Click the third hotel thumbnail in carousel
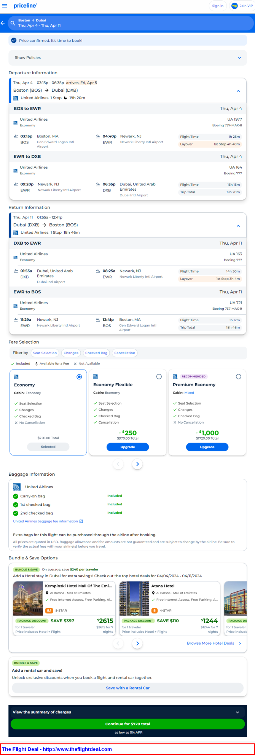 point(235,599)
